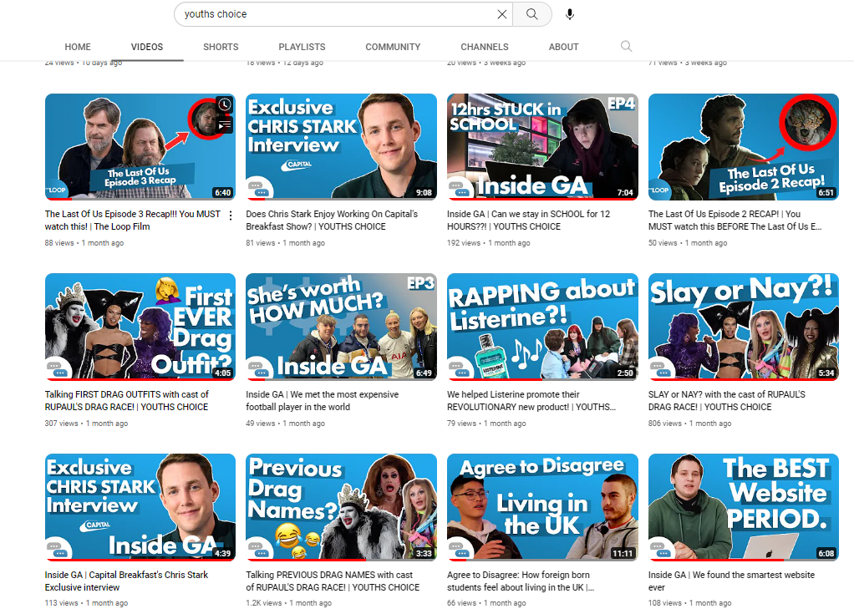Clear the 'youths choice' search text
This screenshot has height=614, width=854.
[501, 14]
